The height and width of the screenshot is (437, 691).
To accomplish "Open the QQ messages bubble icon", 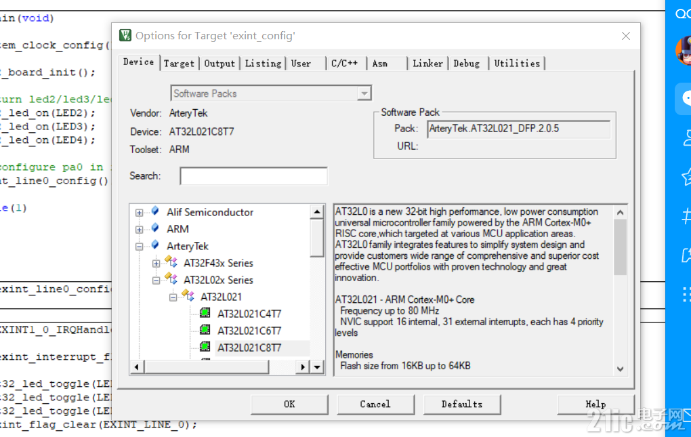I will pyautogui.click(x=684, y=98).
